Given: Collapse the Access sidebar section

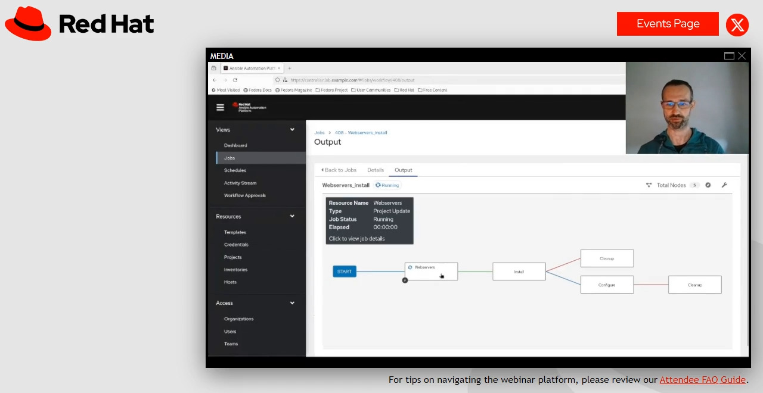Looking at the screenshot, I should 292,303.
